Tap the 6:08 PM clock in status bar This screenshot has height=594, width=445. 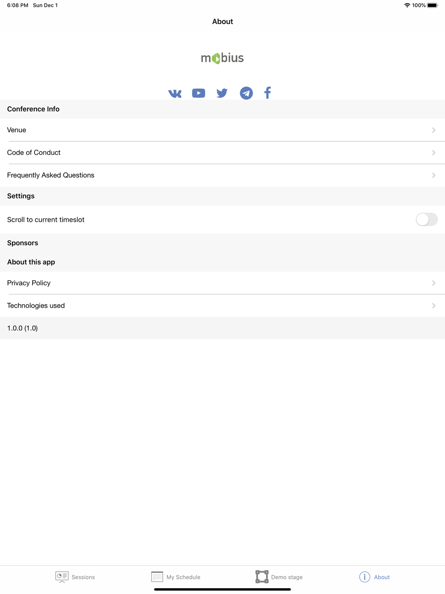pos(17,5)
